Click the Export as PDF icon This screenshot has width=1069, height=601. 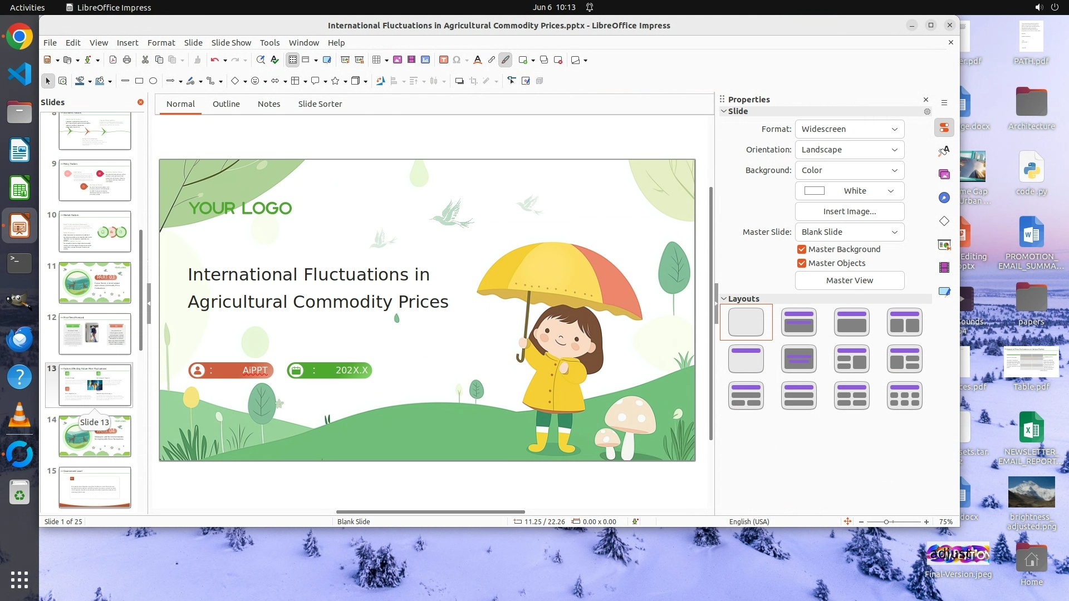[113, 60]
